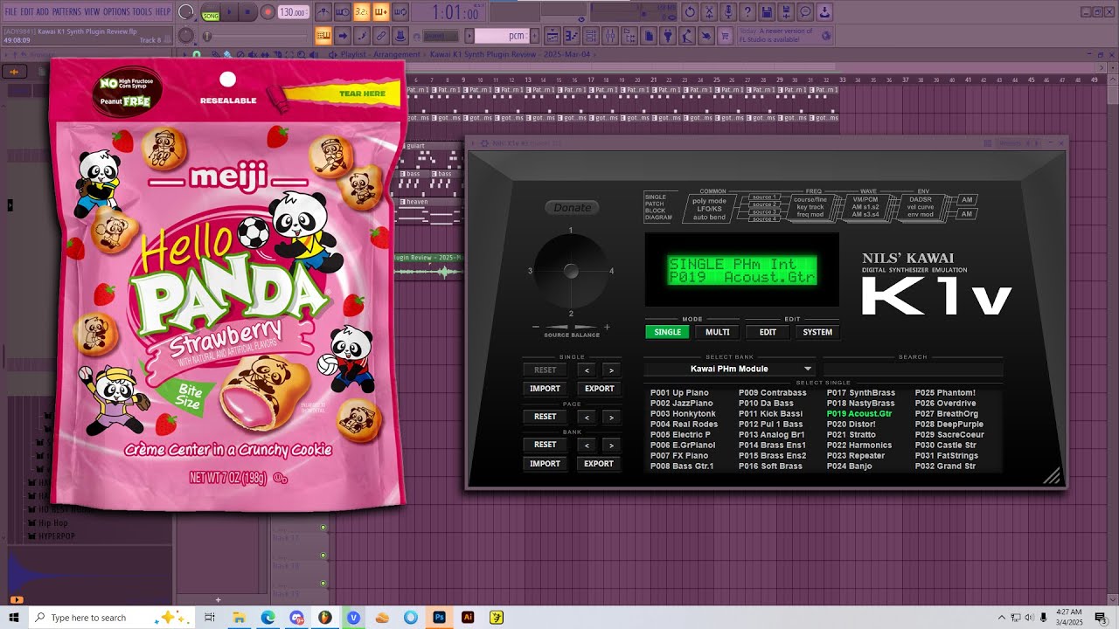Open the PATTERNS menu

pyautogui.click(x=66, y=11)
